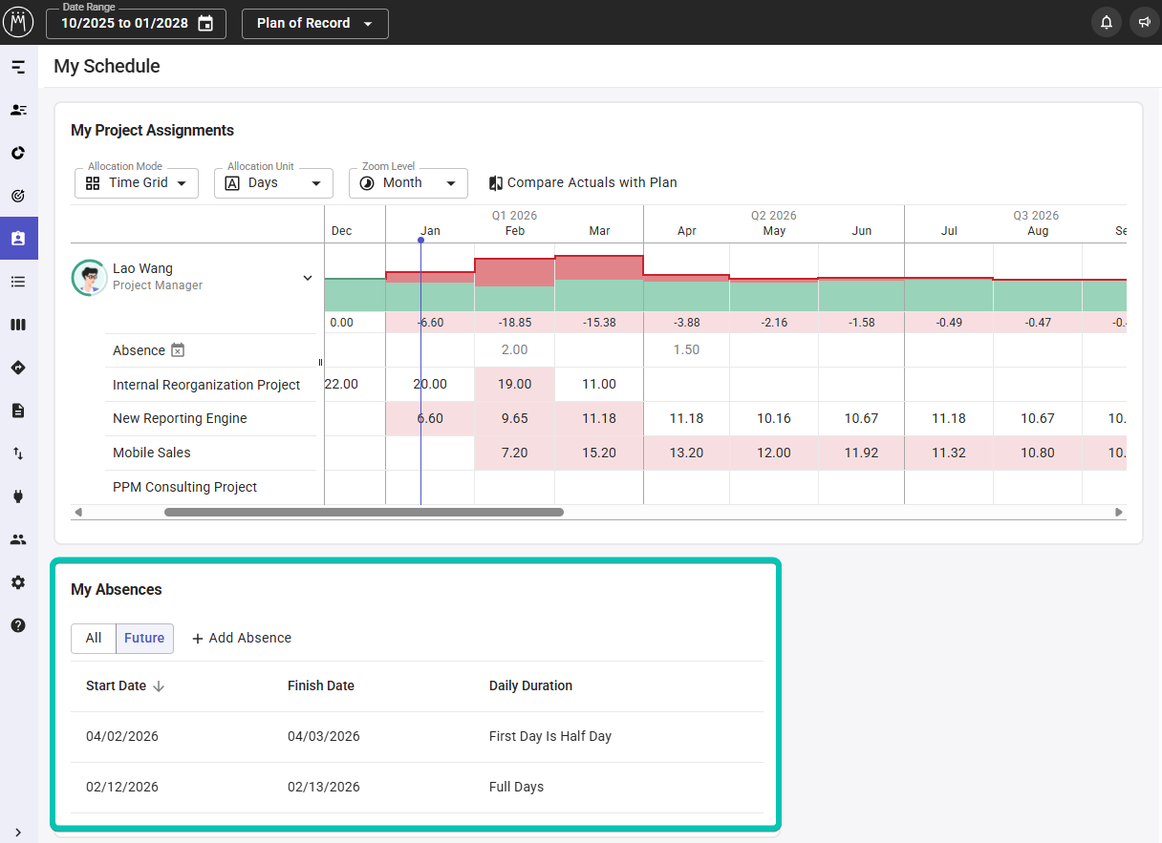Collapse Lao Wang's assignment rows
The image size is (1162, 843).
(x=308, y=278)
